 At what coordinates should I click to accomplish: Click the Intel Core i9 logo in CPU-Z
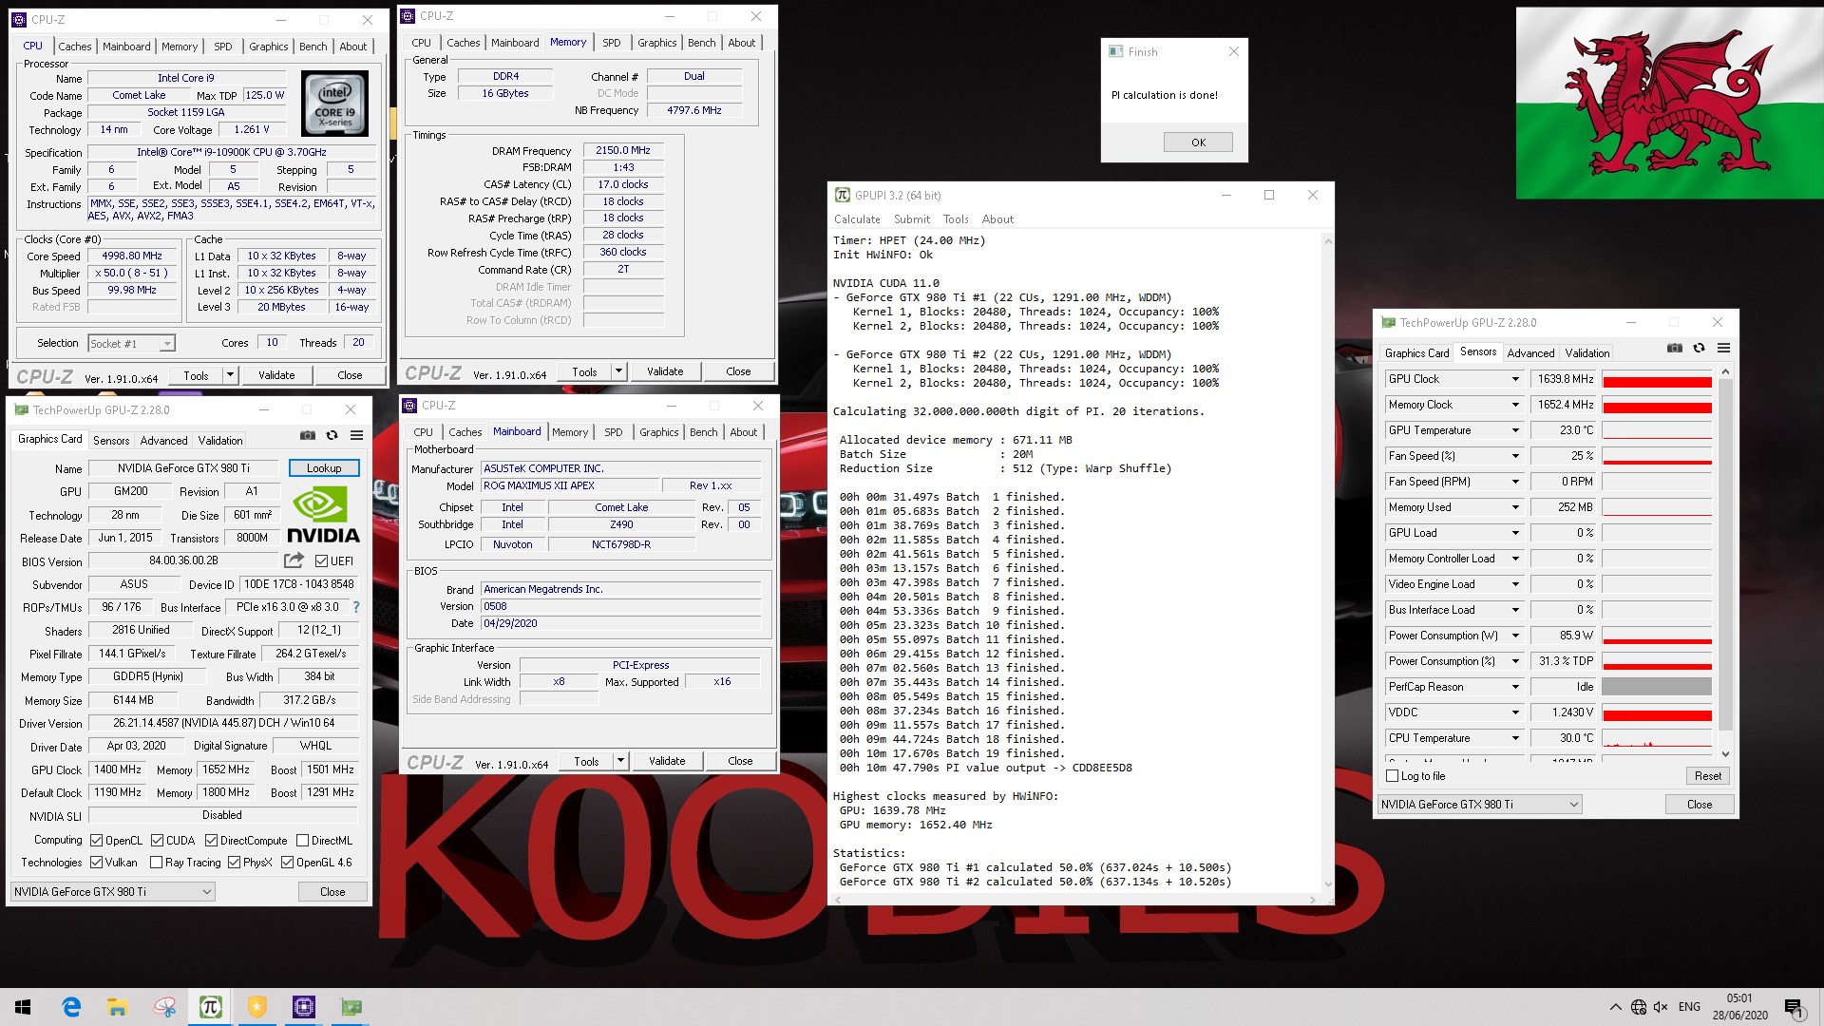(334, 104)
